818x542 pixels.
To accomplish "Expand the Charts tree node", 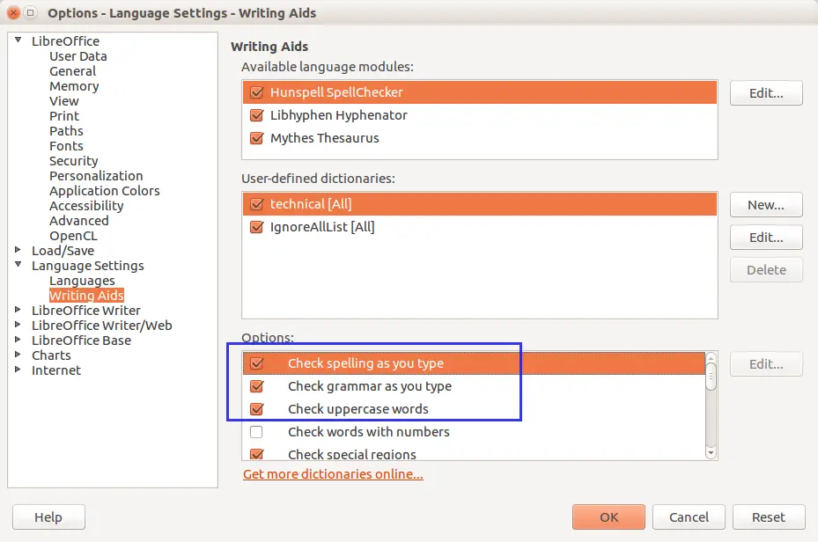I will click(18, 355).
